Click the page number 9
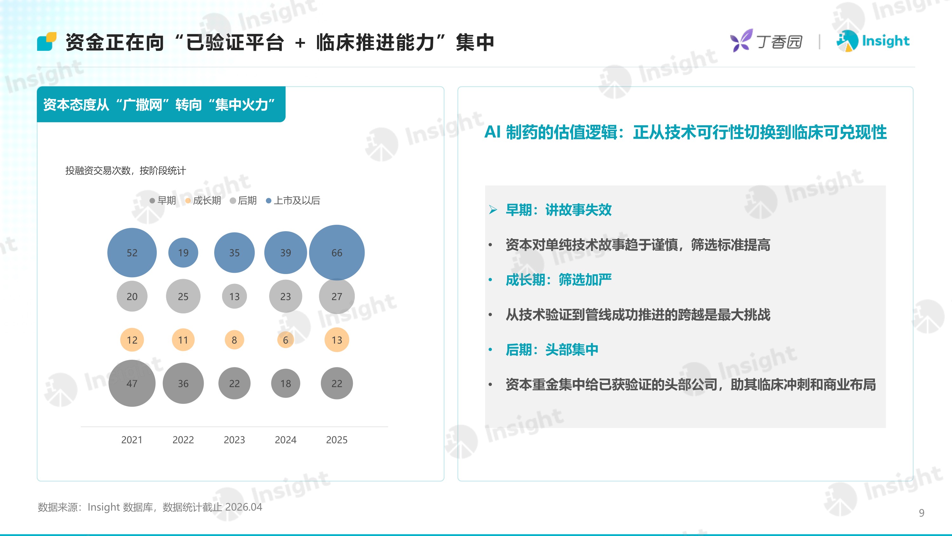The width and height of the screenshot is (952, 536). tap(922, 513)
